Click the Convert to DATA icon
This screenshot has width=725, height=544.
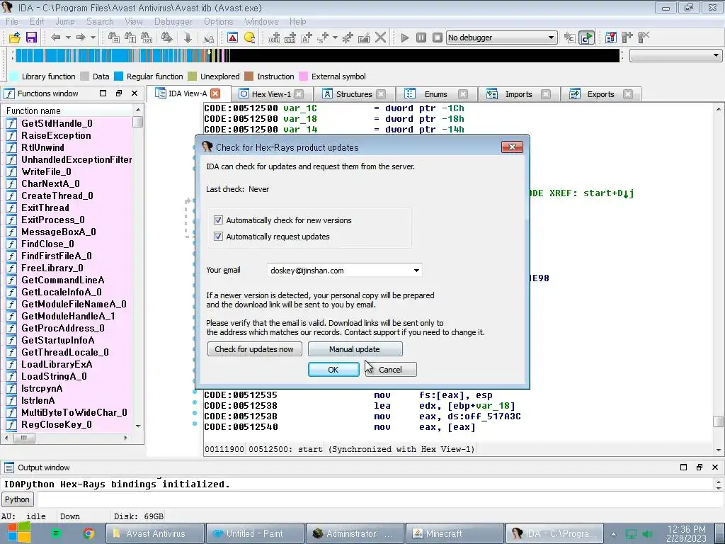pyautogui.click(x=290, y=38)
